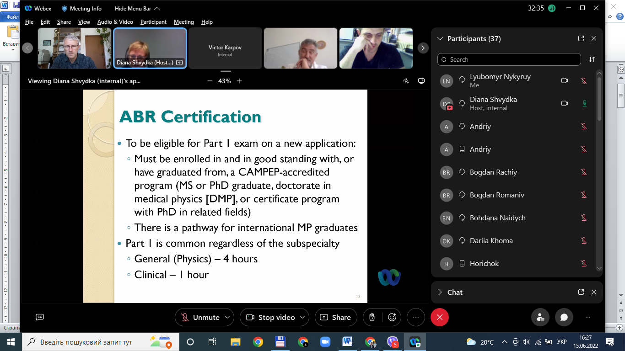This screenshot has height=351, width=625.
Task: Click the annotate pen icon
Action: [x=405, y=81]
